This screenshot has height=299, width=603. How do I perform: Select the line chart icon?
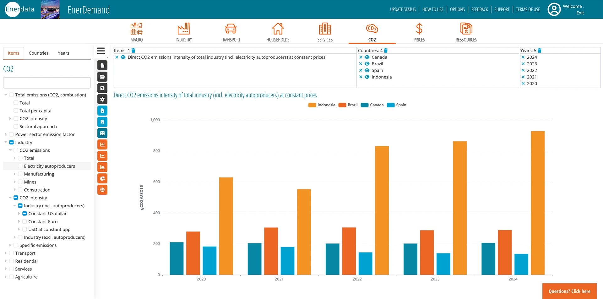pyautogui.click(x=102, y=156)
